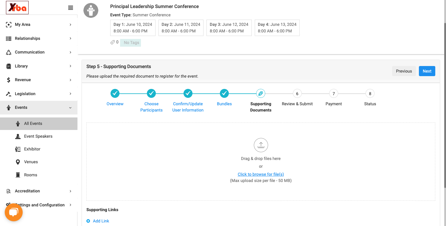This screenshot has width=446, height=226.
Task: Click the Exhibitor icon
Action: (x=18, y=149)
